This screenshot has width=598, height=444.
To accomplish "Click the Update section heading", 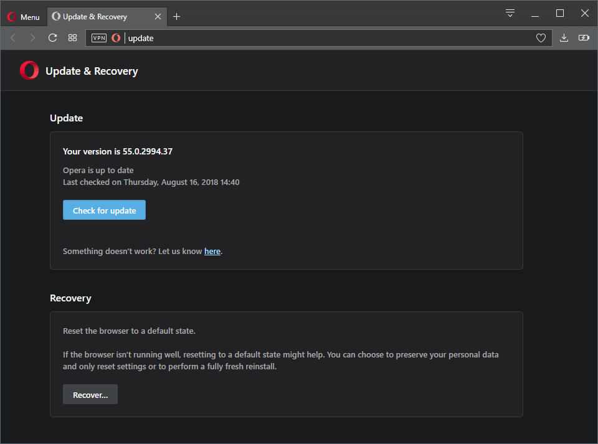I will point(67,118).
